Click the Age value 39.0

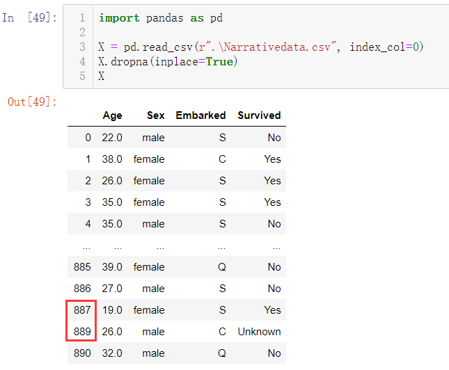coord(112,267)
